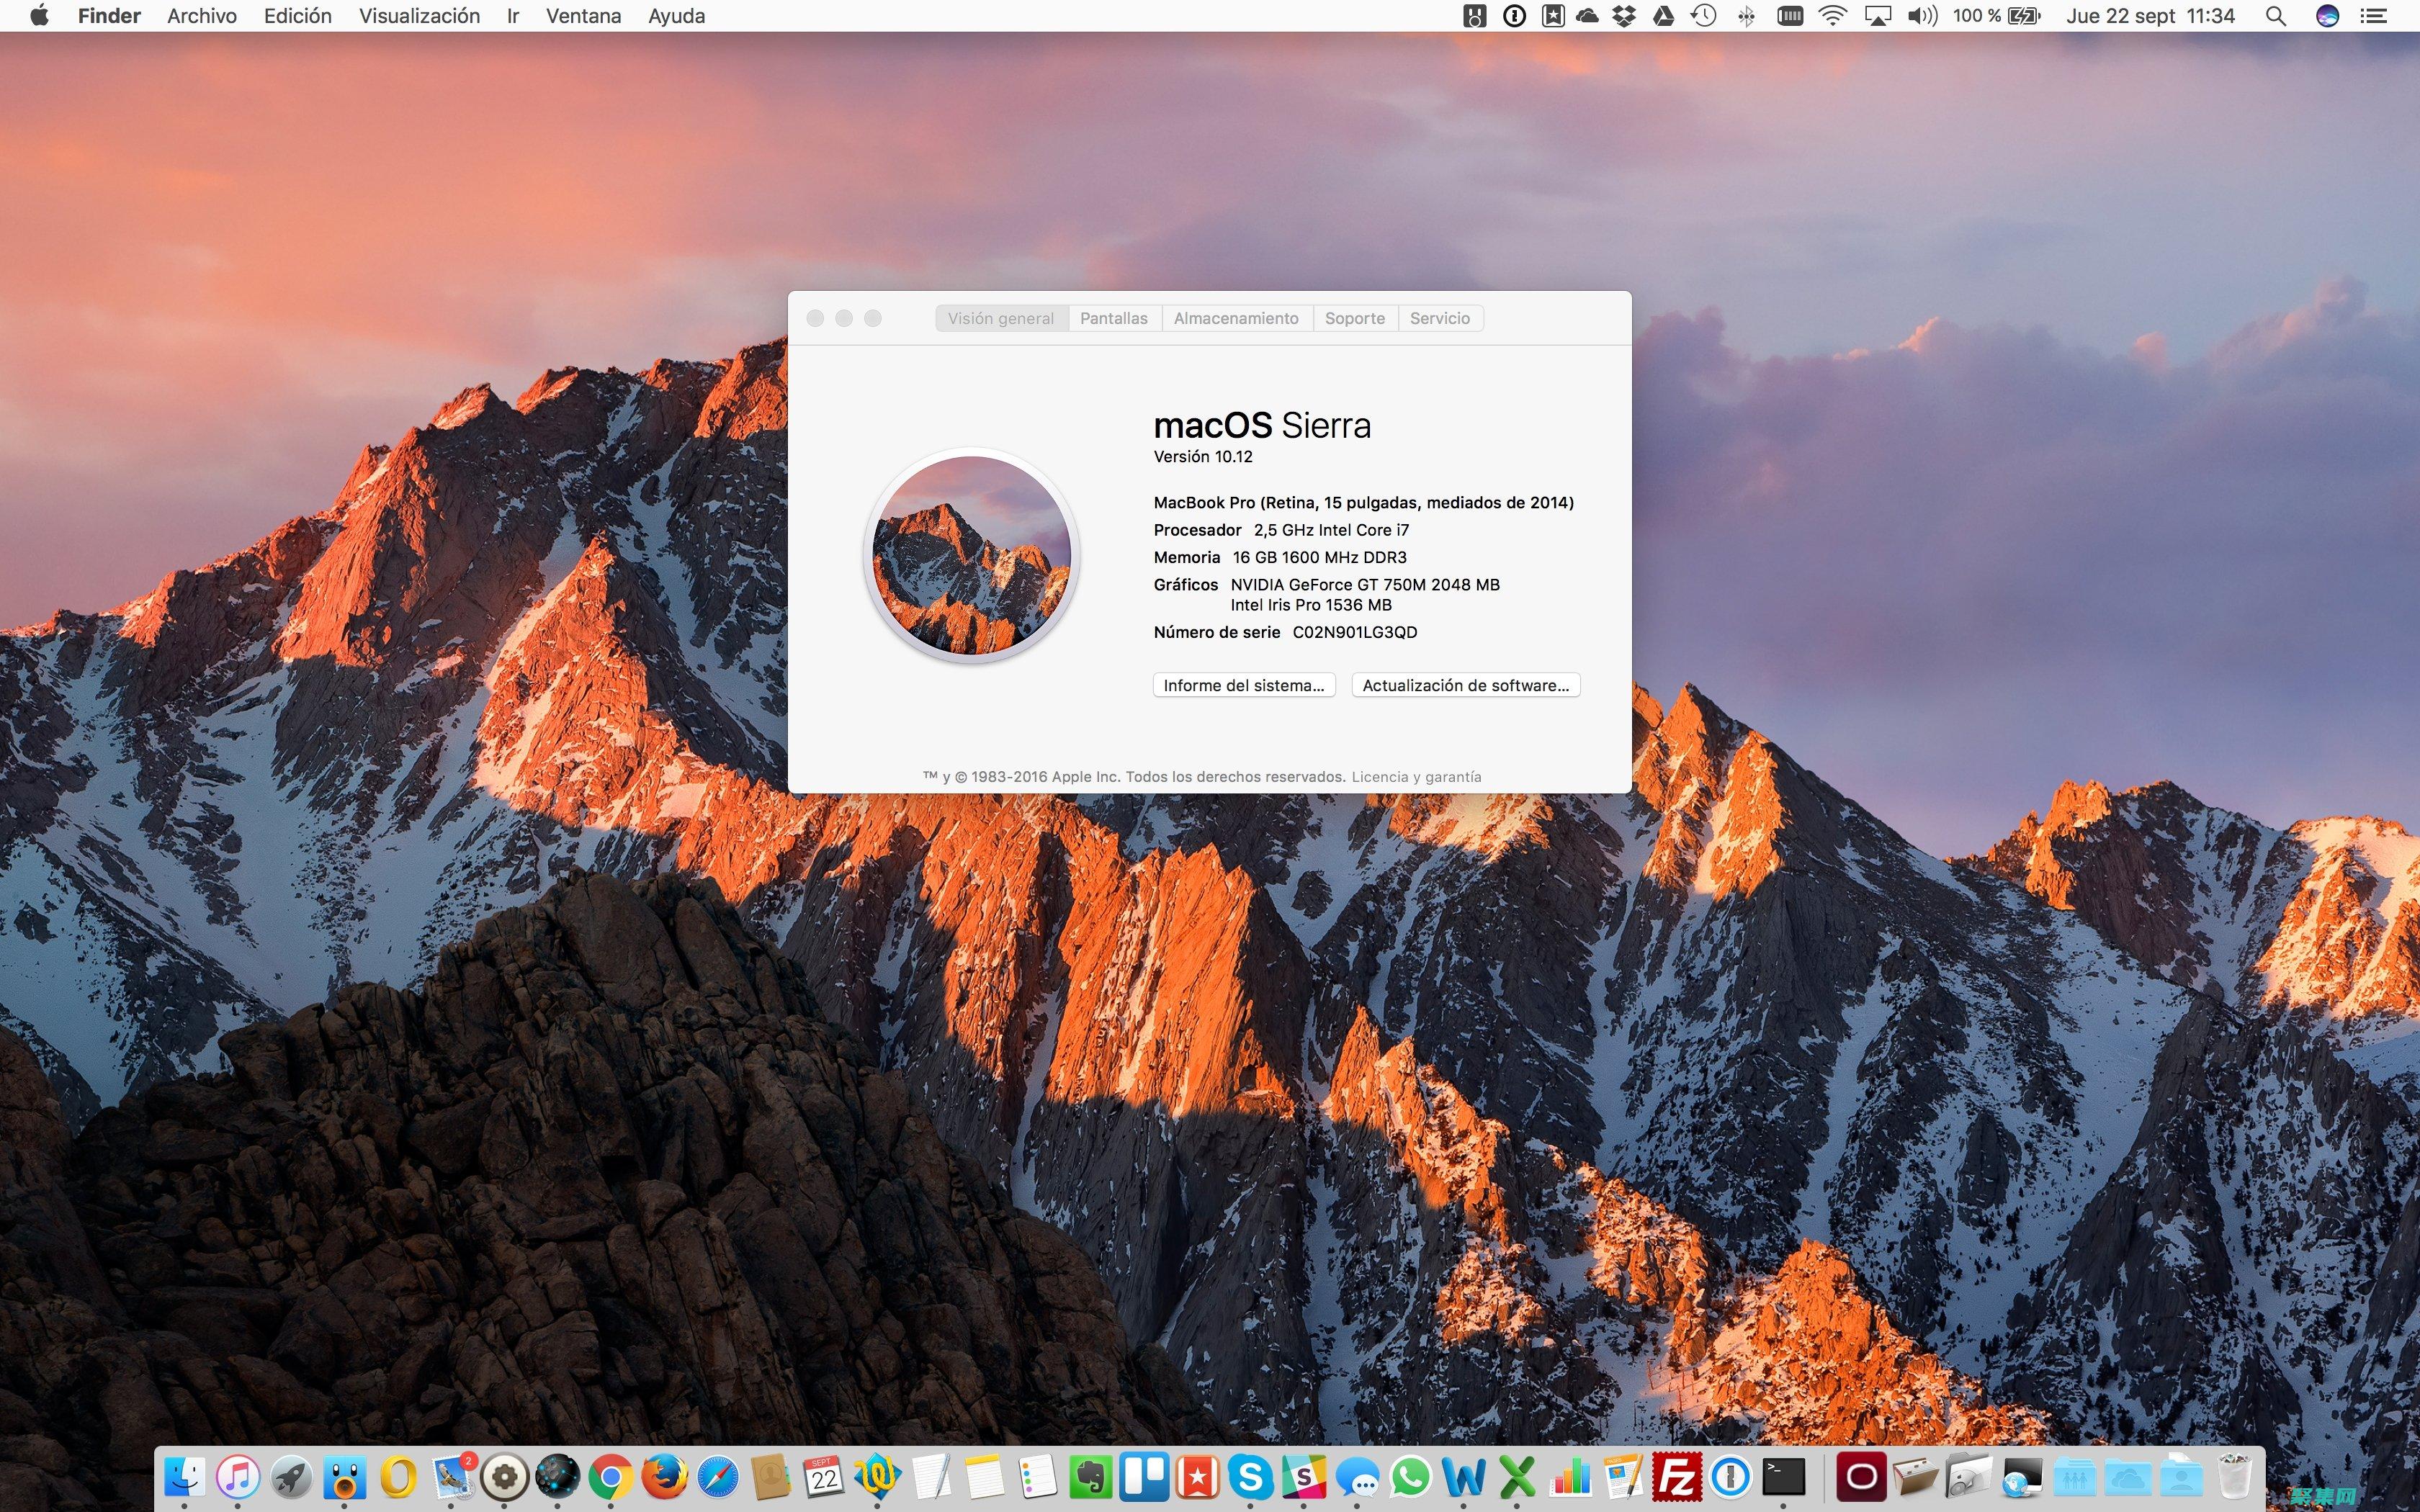Launch Evernote from the Dock

(x=1092, y=1478)
